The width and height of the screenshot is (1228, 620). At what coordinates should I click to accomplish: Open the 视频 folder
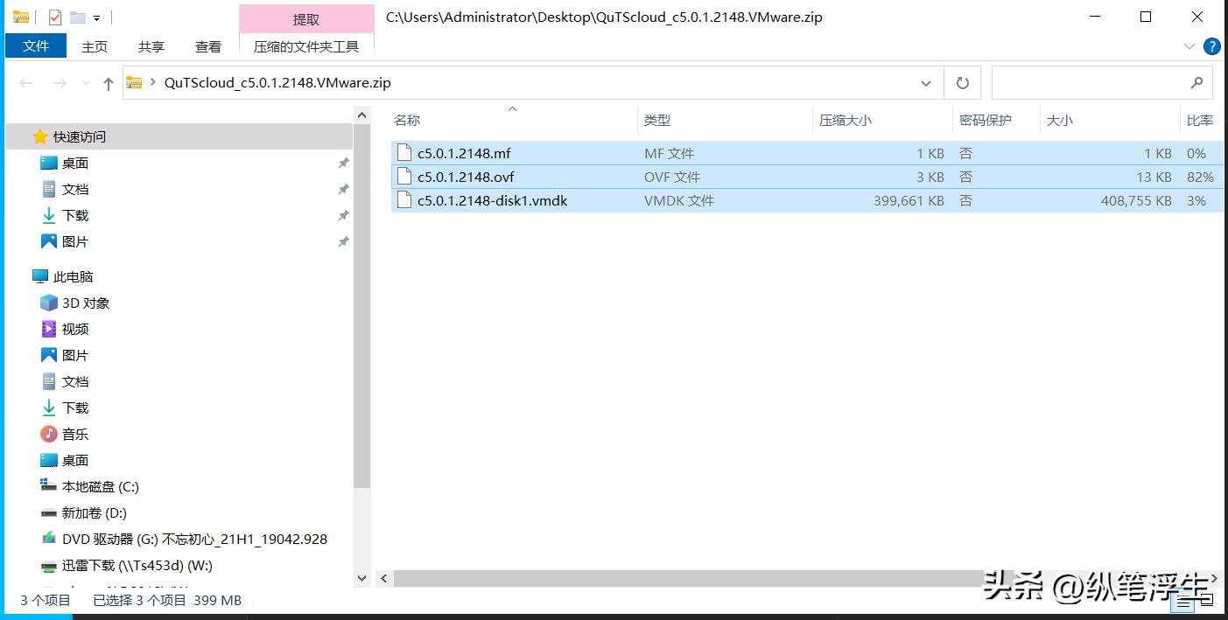click(75, 329)
